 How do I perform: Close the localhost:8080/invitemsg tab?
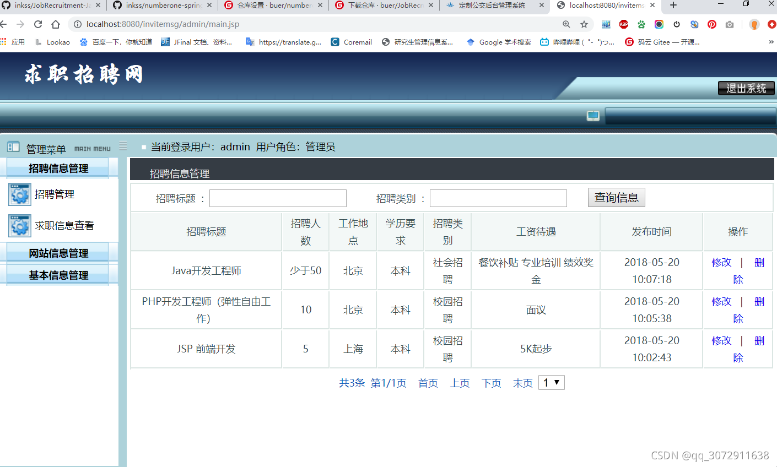(x=653, y=6)
